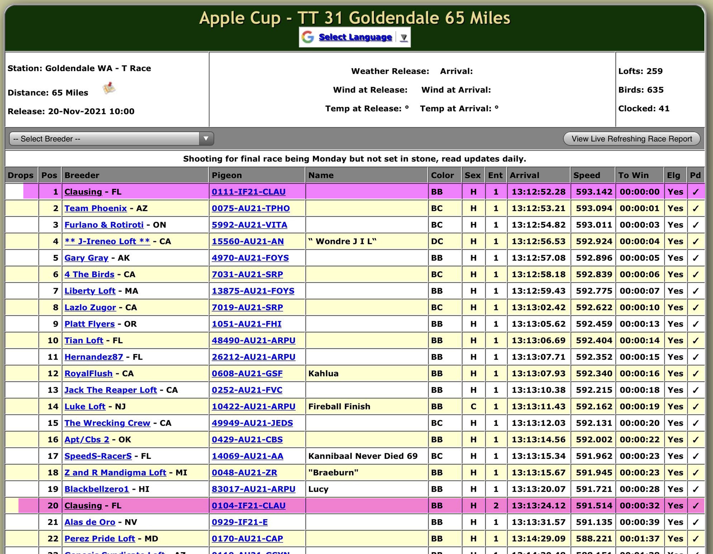The height and width of the screenshot is (554, 713).
Task: Click the Speed column header
Action: point(587,175)
